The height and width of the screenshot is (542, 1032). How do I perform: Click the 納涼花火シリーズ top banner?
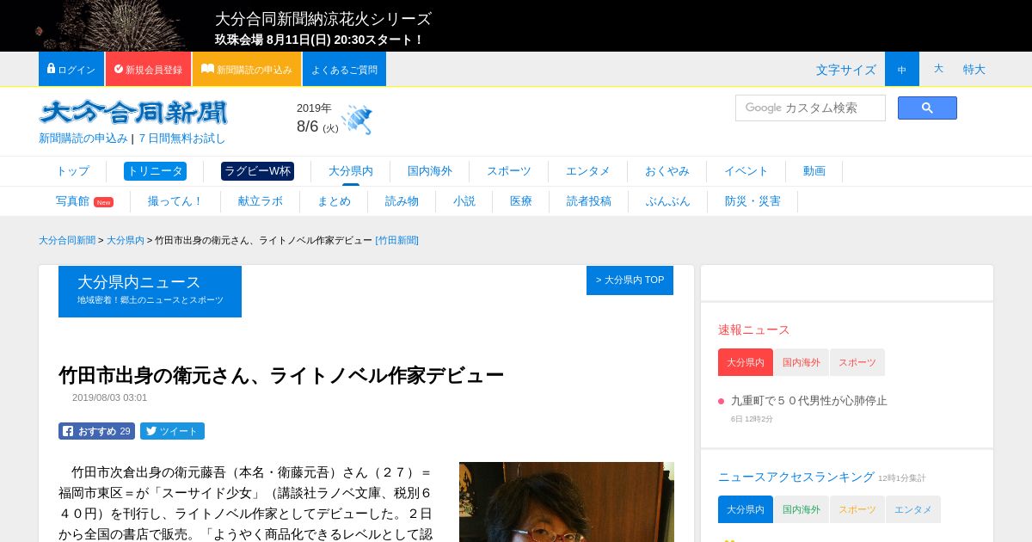coord(516,26)
